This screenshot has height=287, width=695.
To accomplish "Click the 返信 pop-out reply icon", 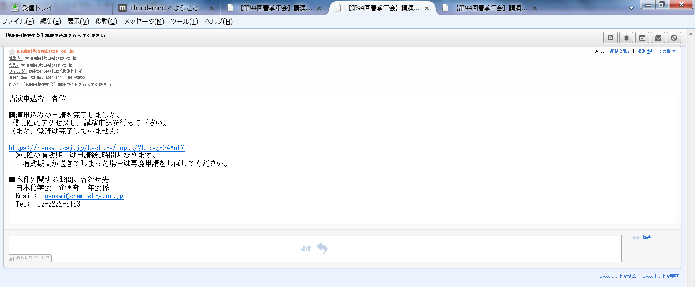I will click(x=649, y=51).
